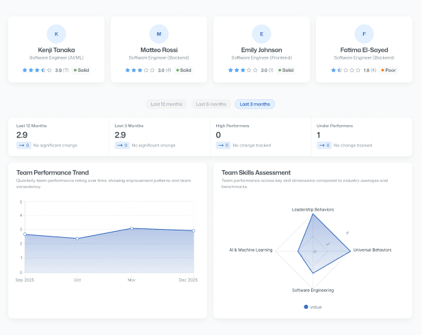The height and width of the screenshot is (335, 422).
Task: Open Emily Johnson's profile name
Action: coord(261,50)
